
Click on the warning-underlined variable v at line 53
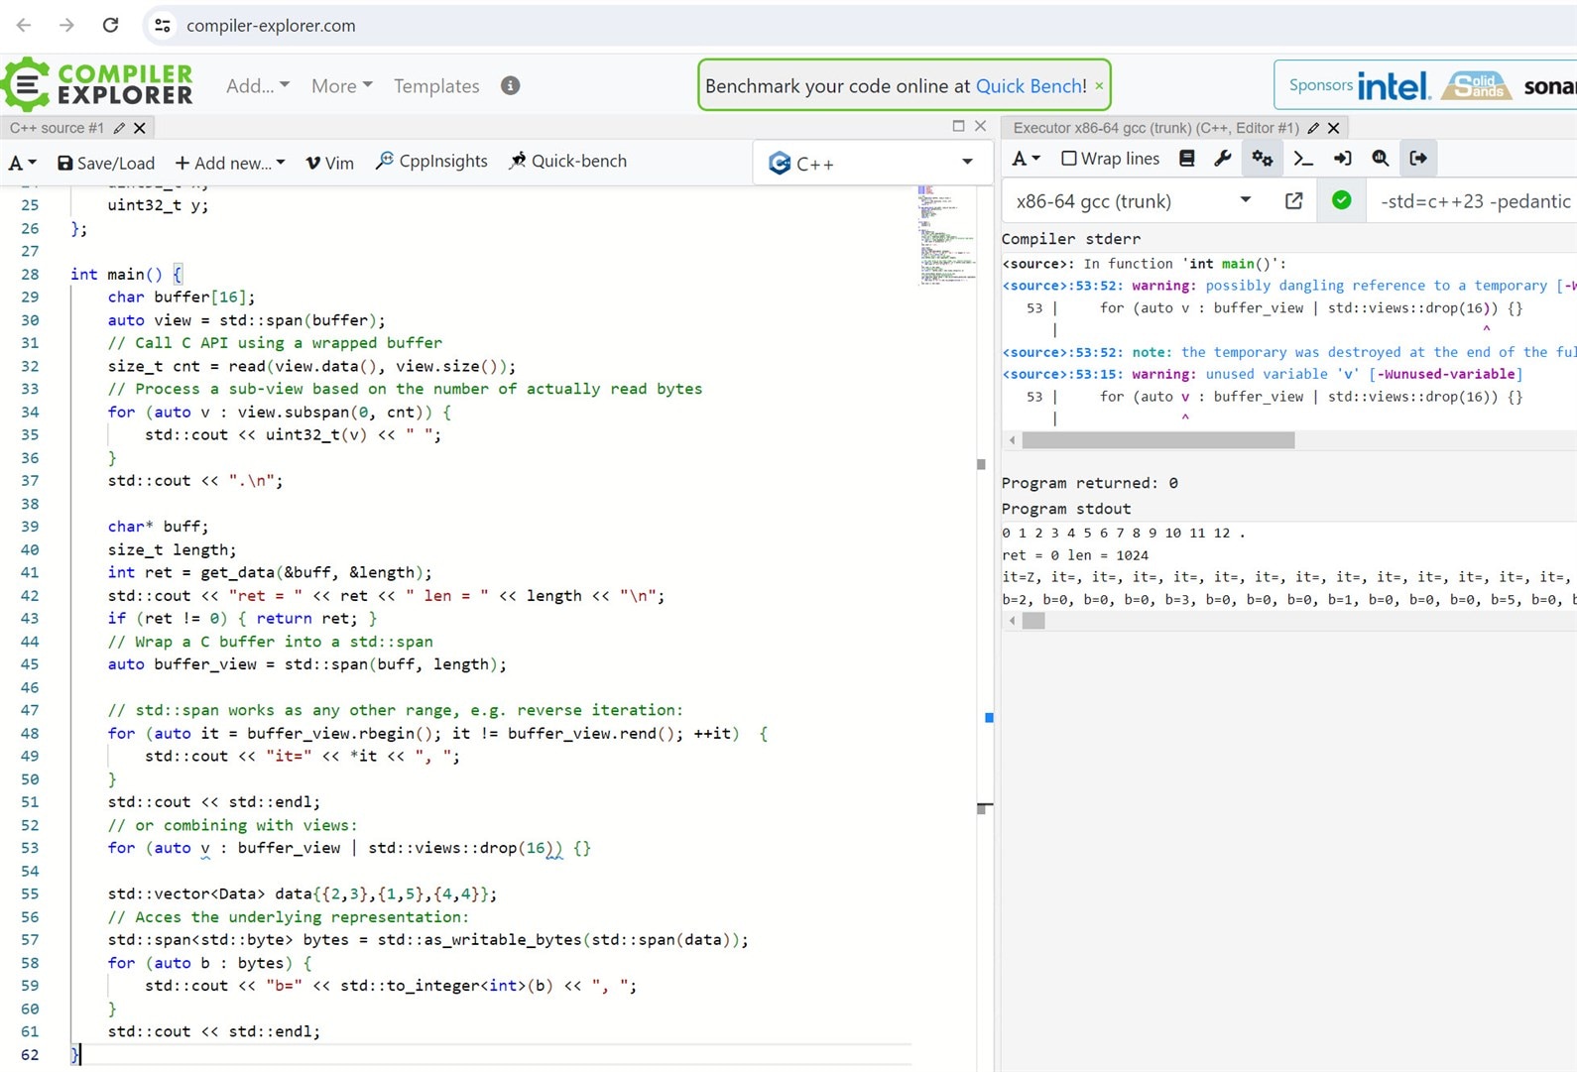[x=205, y=849]
